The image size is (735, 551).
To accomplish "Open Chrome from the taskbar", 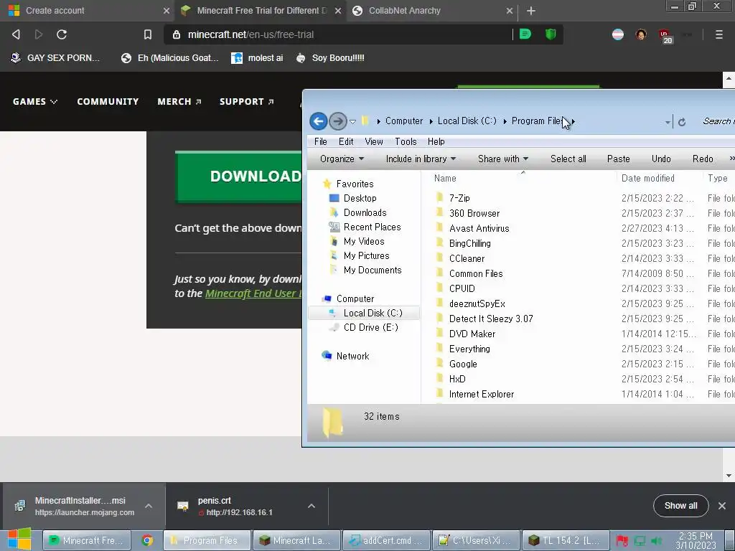I will pos(147,540).
